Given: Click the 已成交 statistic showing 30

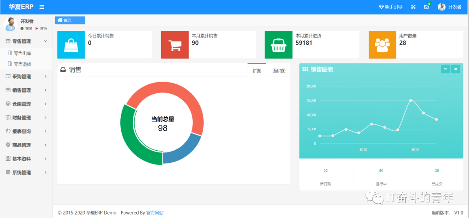Looking at the screenshot, I should 437,177.
